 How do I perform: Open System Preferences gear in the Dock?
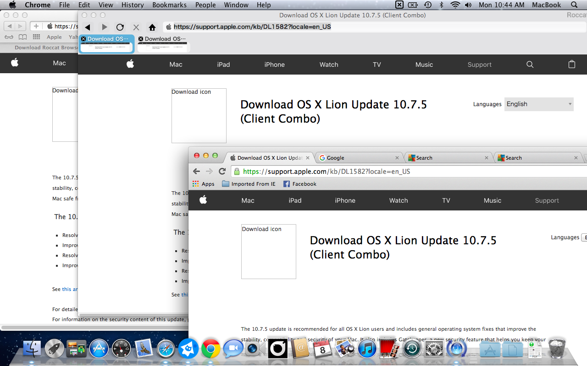(x=434, y=349)
